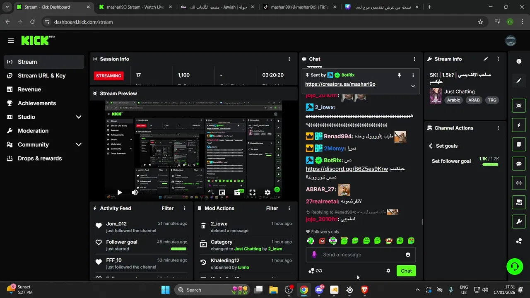The width and height of the screenshot is (530, 298).
Task: Go back using arrow beside Set goals
Action: click(x=431, y=146)
